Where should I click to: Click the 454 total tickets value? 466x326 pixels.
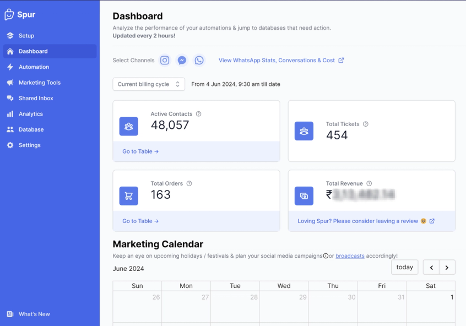coord(337,135)
